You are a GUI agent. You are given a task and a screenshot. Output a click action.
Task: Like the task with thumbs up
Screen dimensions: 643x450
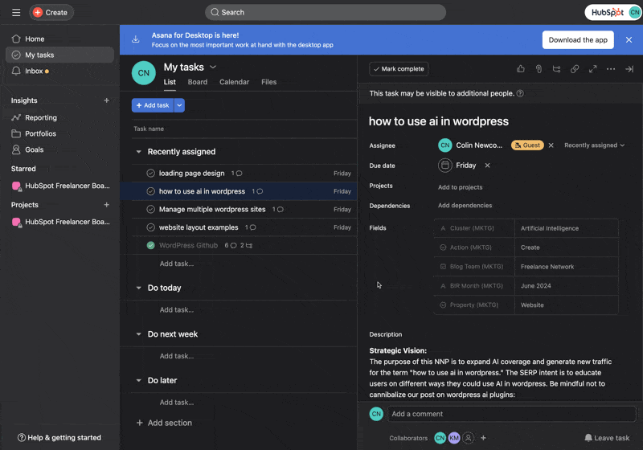coord(520,69)
